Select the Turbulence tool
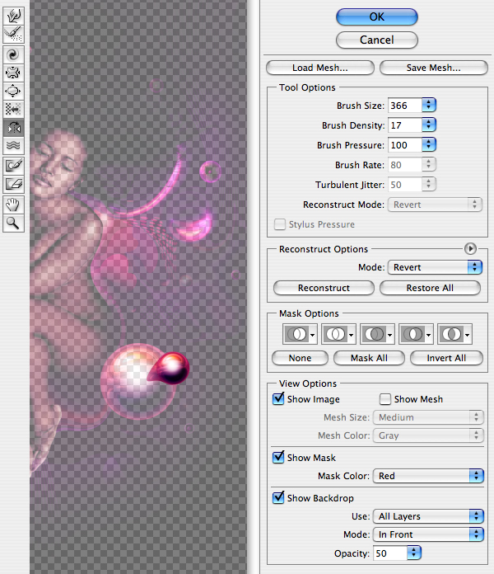 [x=13, y=145]
